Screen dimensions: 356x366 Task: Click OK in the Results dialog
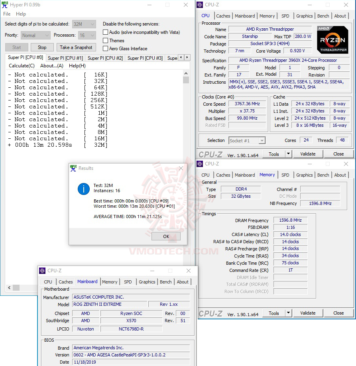point(166,236)
